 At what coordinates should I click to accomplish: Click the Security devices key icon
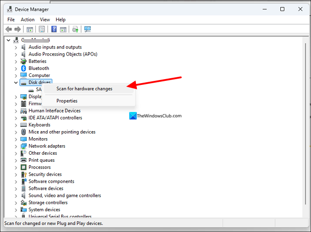click(x=24, y=175)
